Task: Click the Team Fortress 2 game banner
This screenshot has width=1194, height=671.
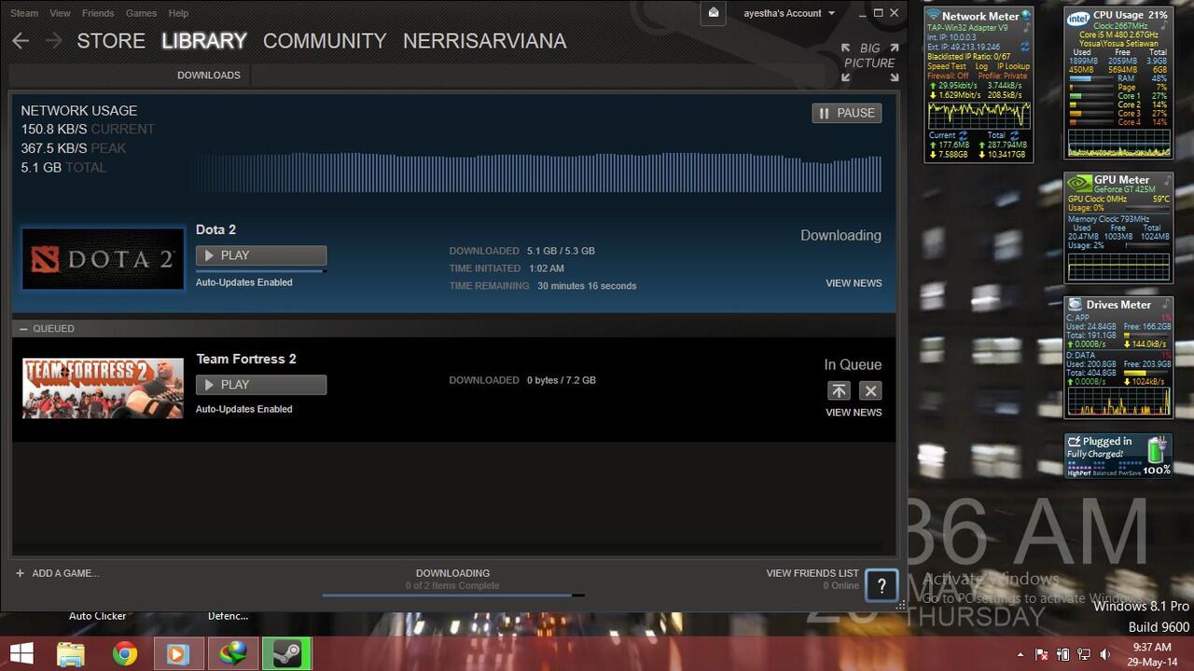Action: [x=104, y=388]
